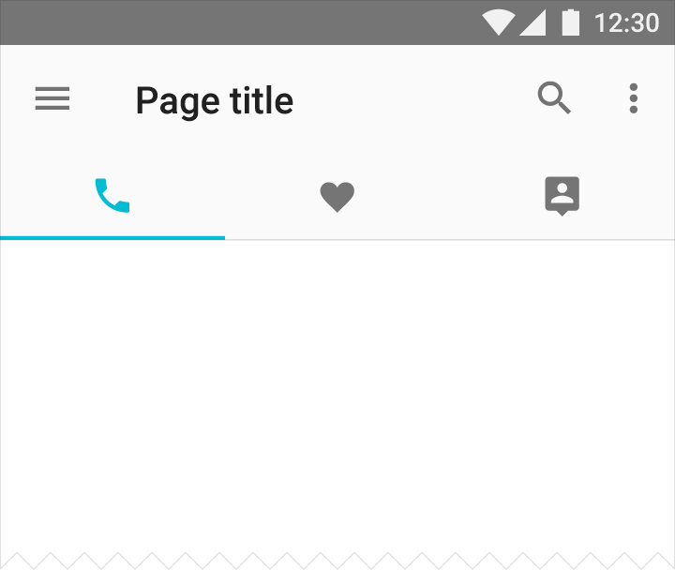Viewport: 675px width, 570px height.
Task: Open the three-dot overflow menu
Action: [x=633, y=98]
